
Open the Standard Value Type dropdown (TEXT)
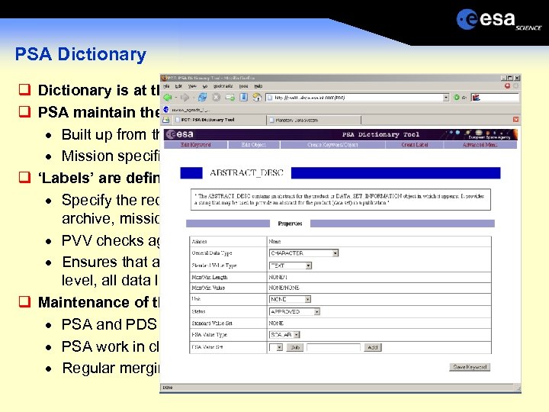[x=291, y=266]
